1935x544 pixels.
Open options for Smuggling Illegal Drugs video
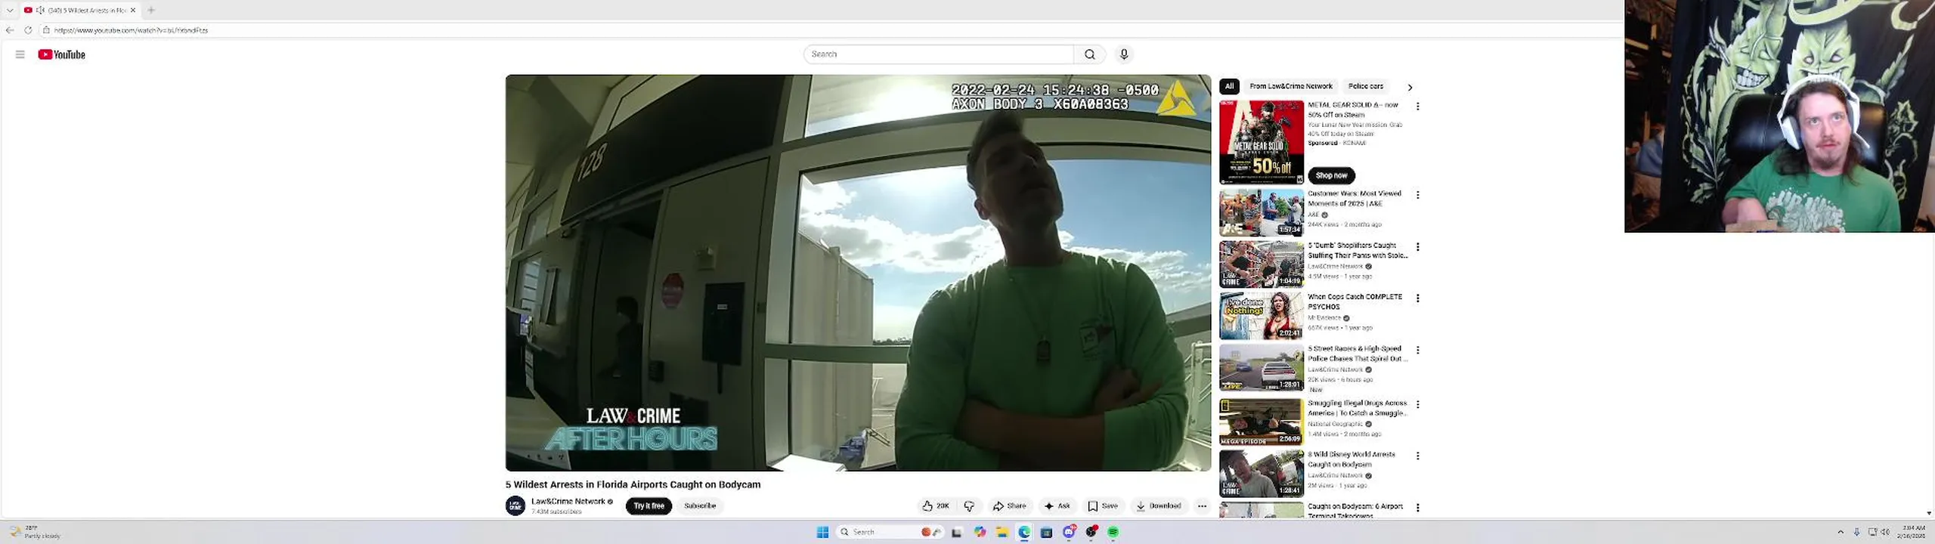(x=1417, y=405)
